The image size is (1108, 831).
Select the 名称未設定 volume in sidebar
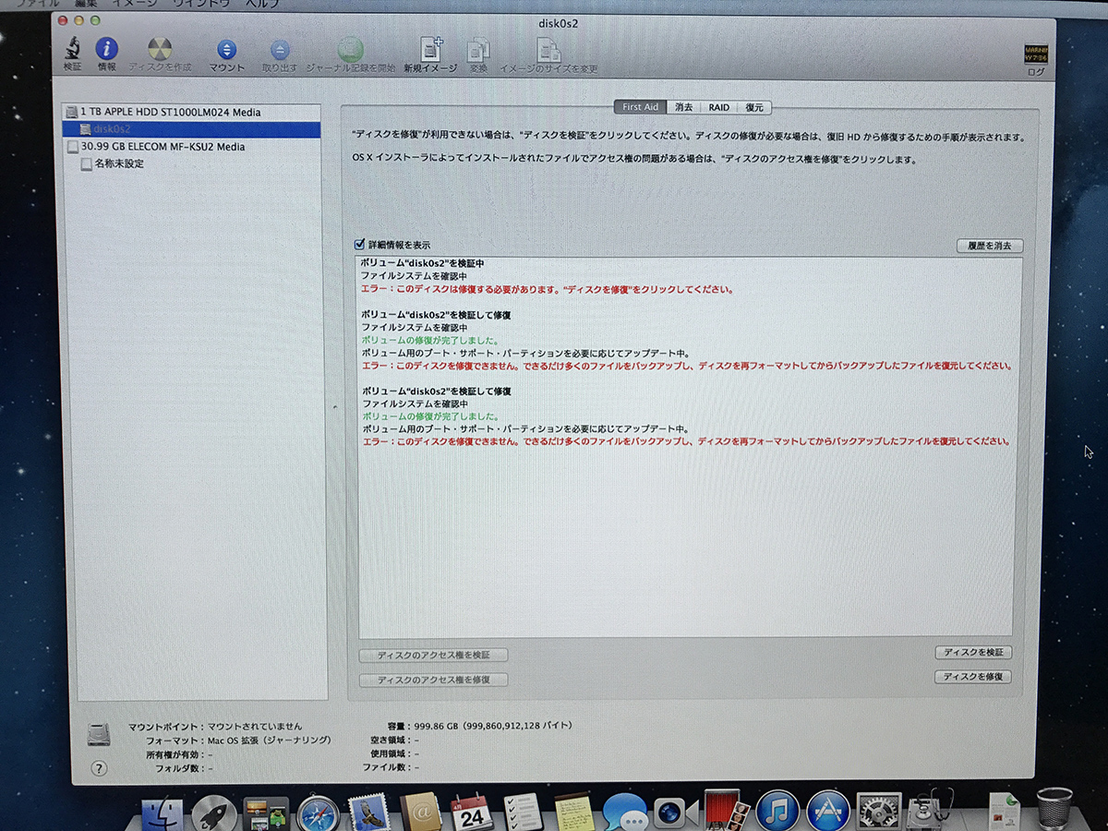118,163
